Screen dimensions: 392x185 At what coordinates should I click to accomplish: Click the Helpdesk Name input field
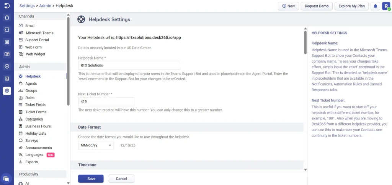point(129,66)
